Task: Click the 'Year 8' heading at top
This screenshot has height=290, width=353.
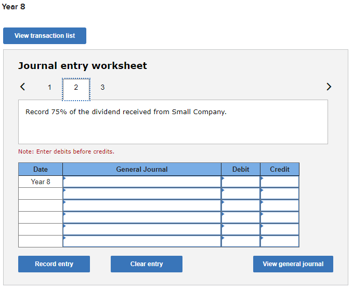Action: click(14, 7)
